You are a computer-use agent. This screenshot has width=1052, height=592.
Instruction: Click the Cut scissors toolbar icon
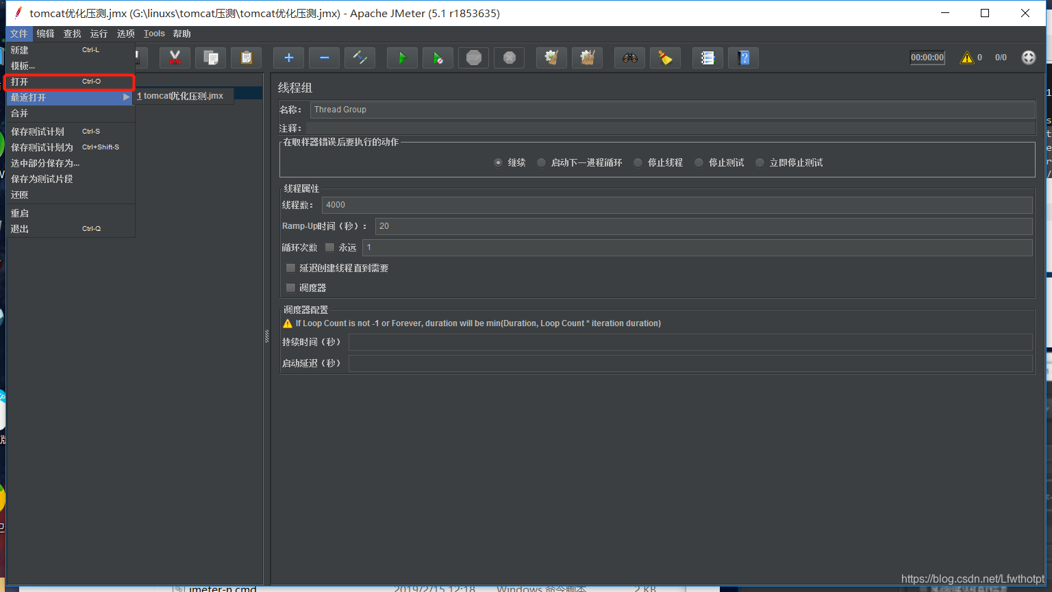(x=175, y=58)
